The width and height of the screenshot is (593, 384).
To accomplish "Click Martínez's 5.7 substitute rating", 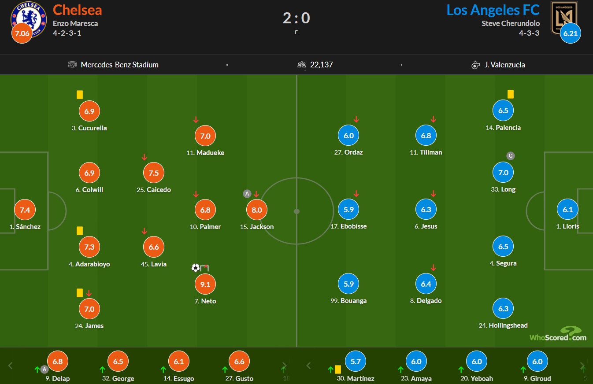I will [356, 362].
